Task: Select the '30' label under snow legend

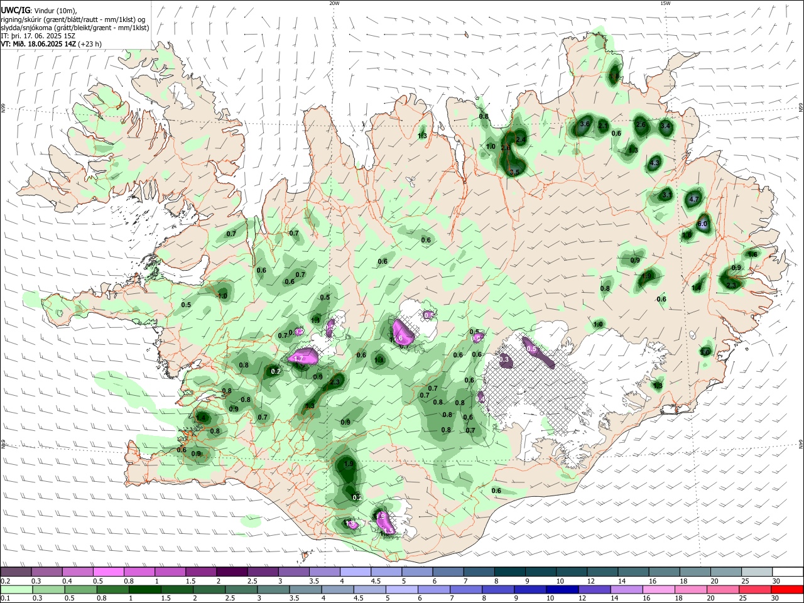Action: 776,582
